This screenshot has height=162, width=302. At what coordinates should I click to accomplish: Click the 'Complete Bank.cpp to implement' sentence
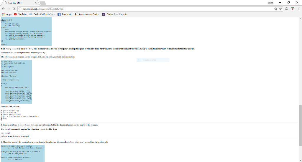[23, 53]
